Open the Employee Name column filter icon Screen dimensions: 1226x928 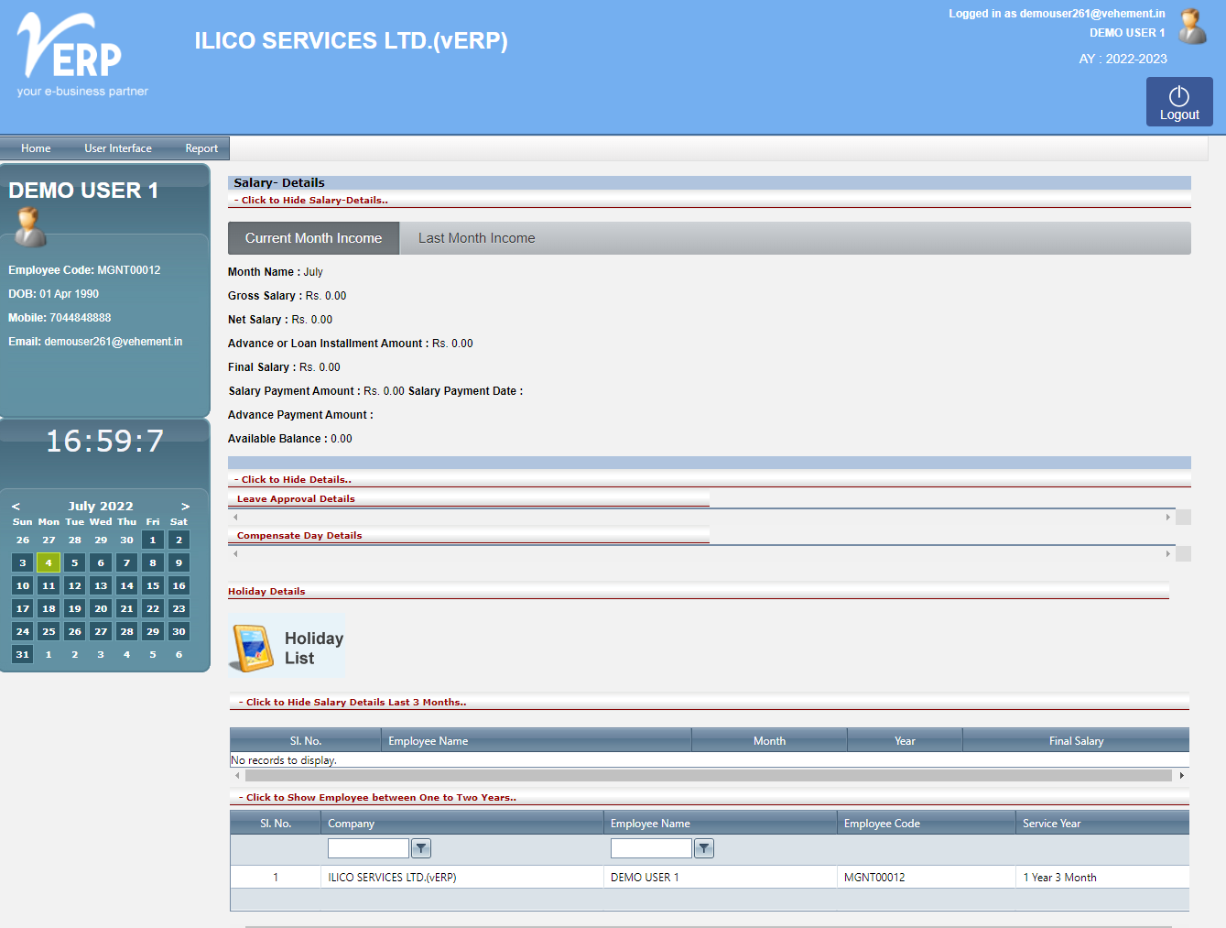click(x=704, y=848)
